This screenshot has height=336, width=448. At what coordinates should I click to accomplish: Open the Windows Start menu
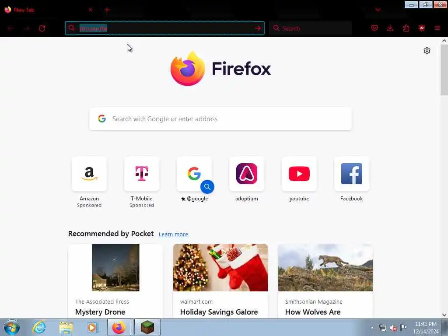[x=12, y=327]
